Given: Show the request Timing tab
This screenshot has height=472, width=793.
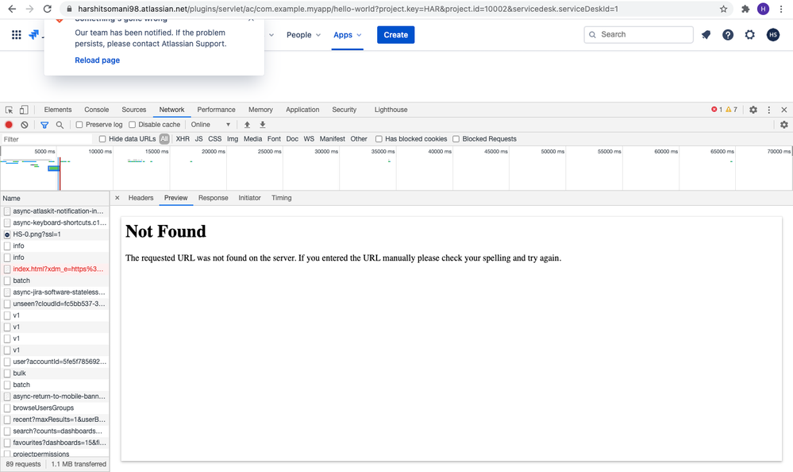Looking at the screenshot, I should click(281, 198).
